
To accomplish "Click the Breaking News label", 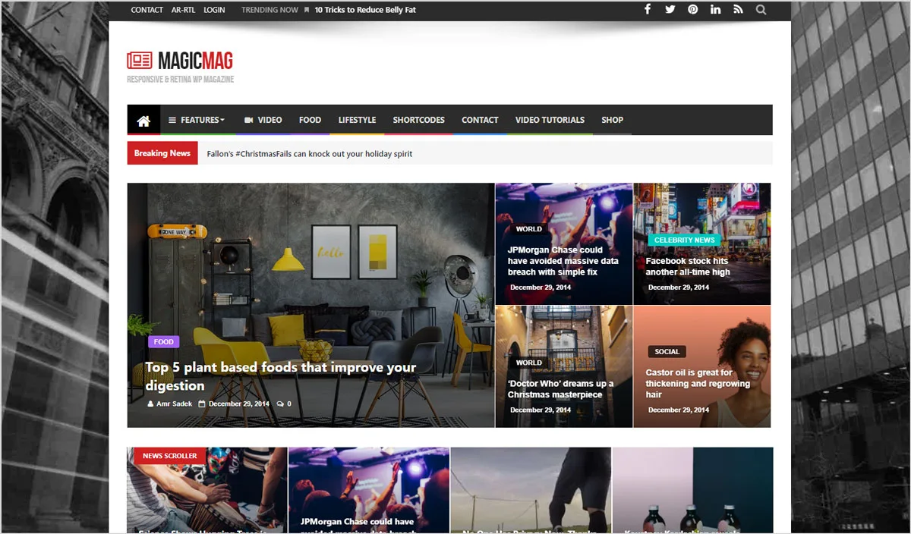I will 162,153.
